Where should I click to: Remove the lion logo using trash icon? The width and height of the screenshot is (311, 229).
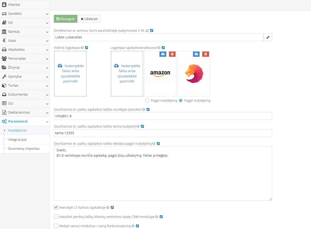coord(205,54)
